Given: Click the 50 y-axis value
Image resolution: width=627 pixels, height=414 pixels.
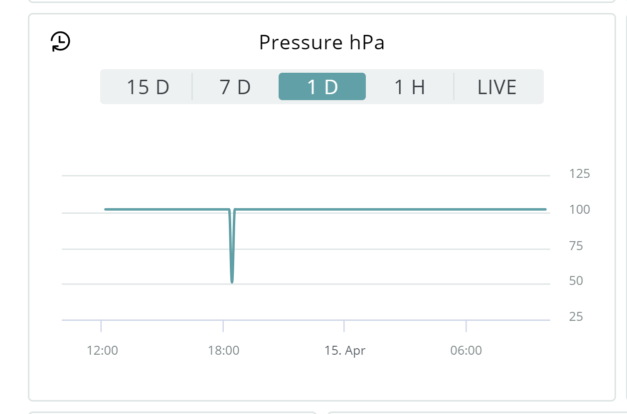Looking at the screenshot, I should click(x=576, y=281).
